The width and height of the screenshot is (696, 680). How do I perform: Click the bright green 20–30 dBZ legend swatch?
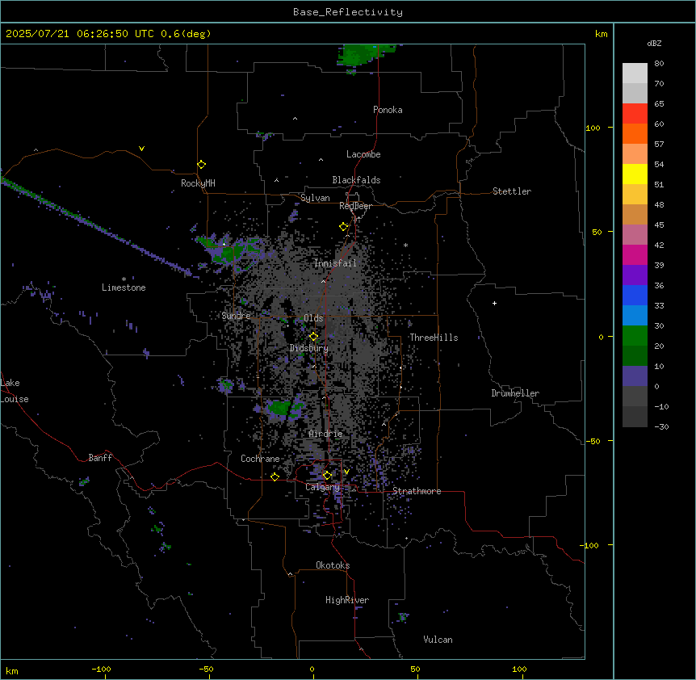pos(635,336)
